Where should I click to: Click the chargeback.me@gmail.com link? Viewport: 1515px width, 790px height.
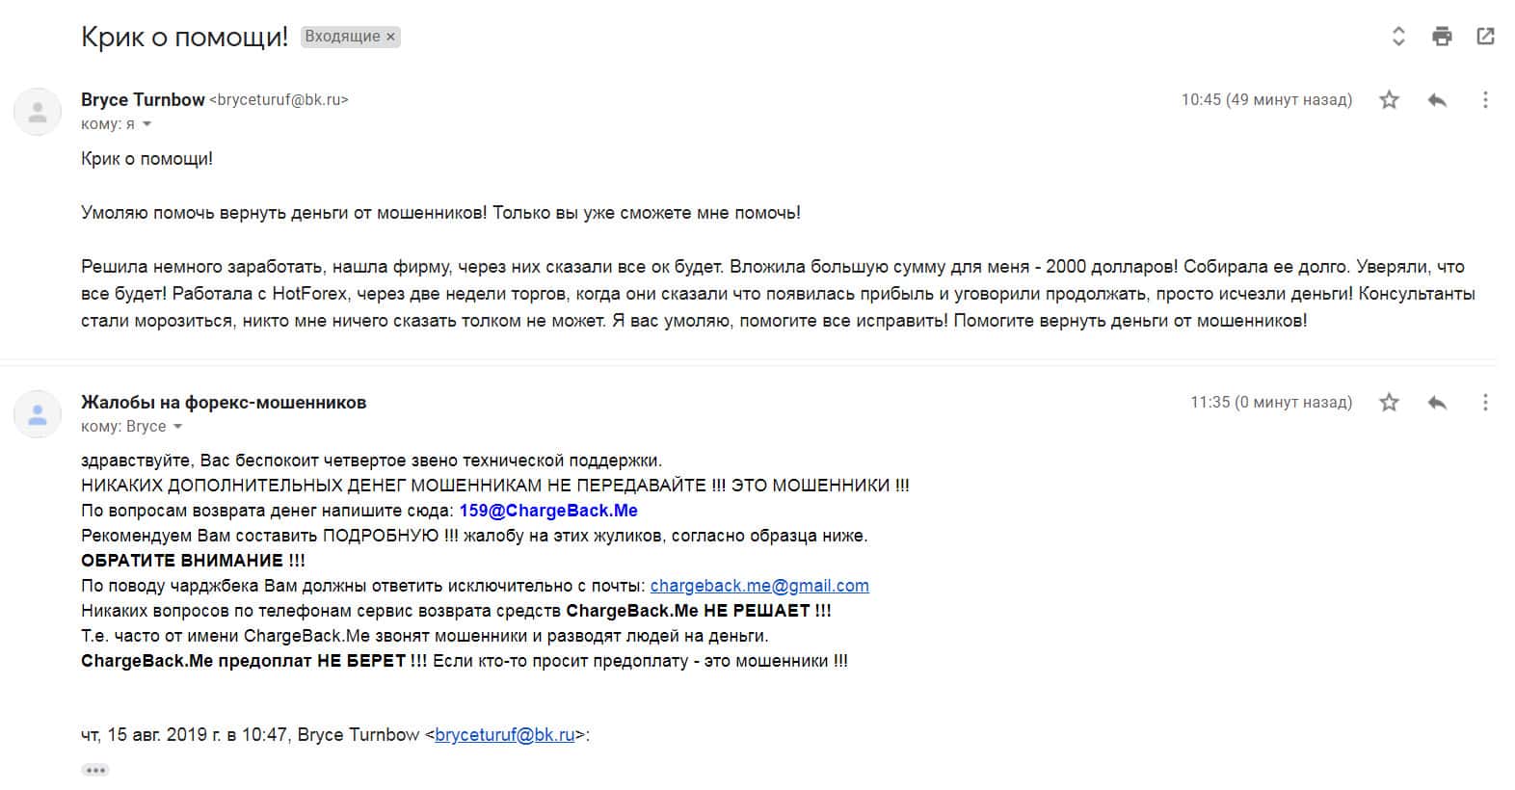click(x=759, y=586)
